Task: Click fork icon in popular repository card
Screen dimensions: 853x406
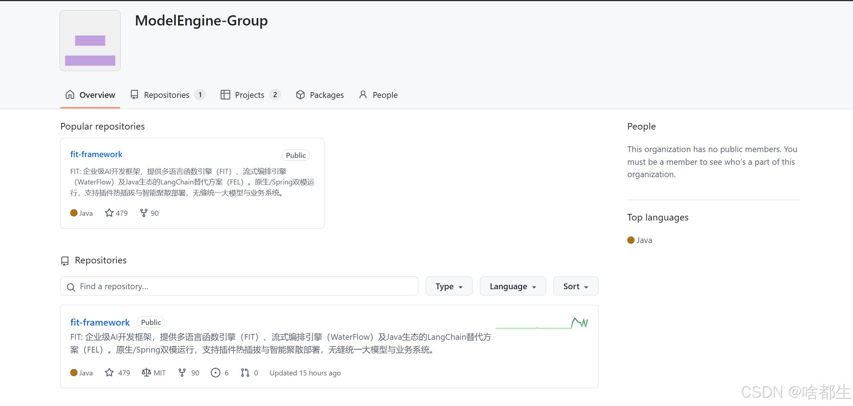Action: (144, 213)
